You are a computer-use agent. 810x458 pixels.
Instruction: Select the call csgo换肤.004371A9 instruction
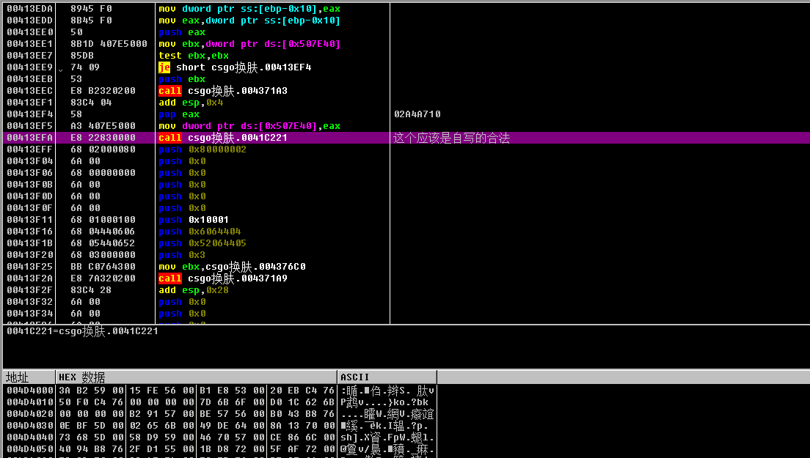(222, 278)
